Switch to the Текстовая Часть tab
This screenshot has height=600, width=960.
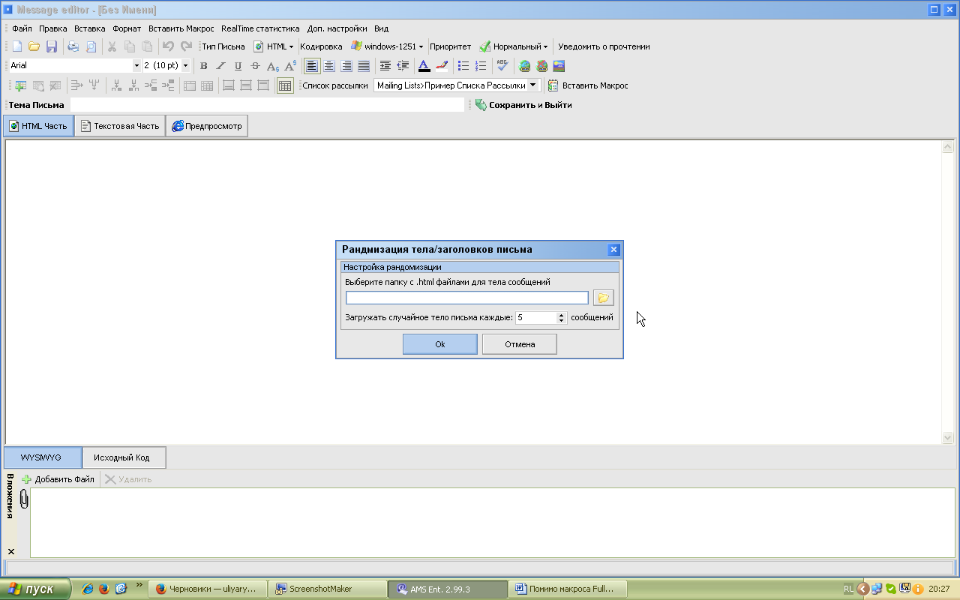pyautogui.click(x=120, y=126)
